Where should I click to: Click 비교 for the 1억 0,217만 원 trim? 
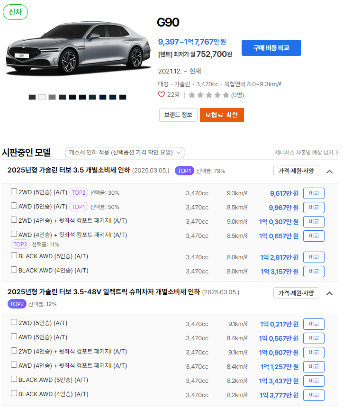314,324
